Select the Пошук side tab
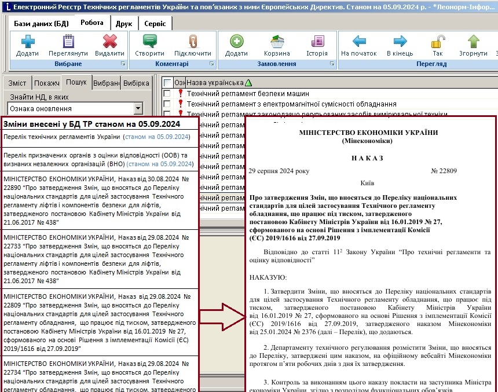Image resolution: width=498 pixels, height=392 pixels. (76, 82)
